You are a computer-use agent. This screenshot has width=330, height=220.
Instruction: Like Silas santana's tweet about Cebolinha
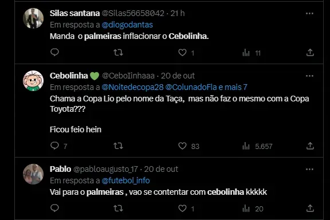coord(182,52)
